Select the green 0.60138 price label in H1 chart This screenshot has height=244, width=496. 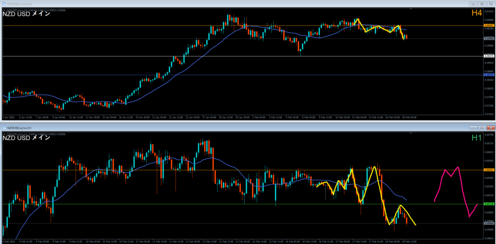pos(488,204)
